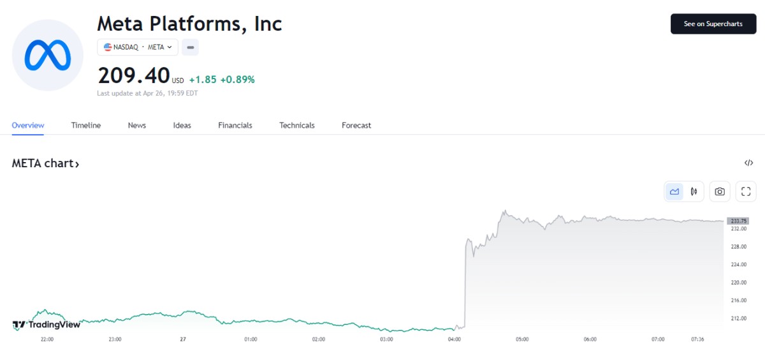This screenshot has height=351, width=765.
Task: Switch chart to area style
Action: click(x=674, y=191)
